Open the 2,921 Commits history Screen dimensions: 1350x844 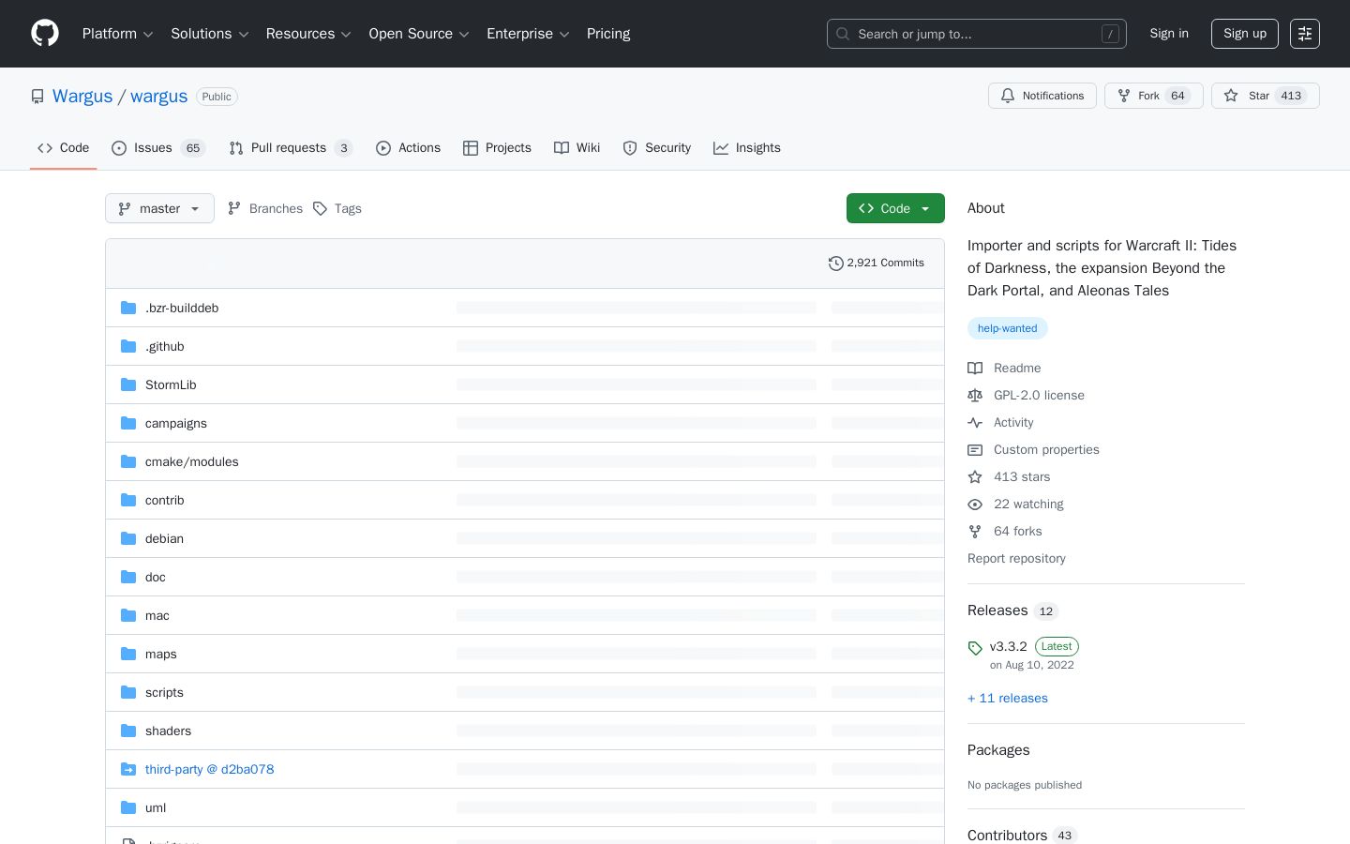[x=877, y=264]
